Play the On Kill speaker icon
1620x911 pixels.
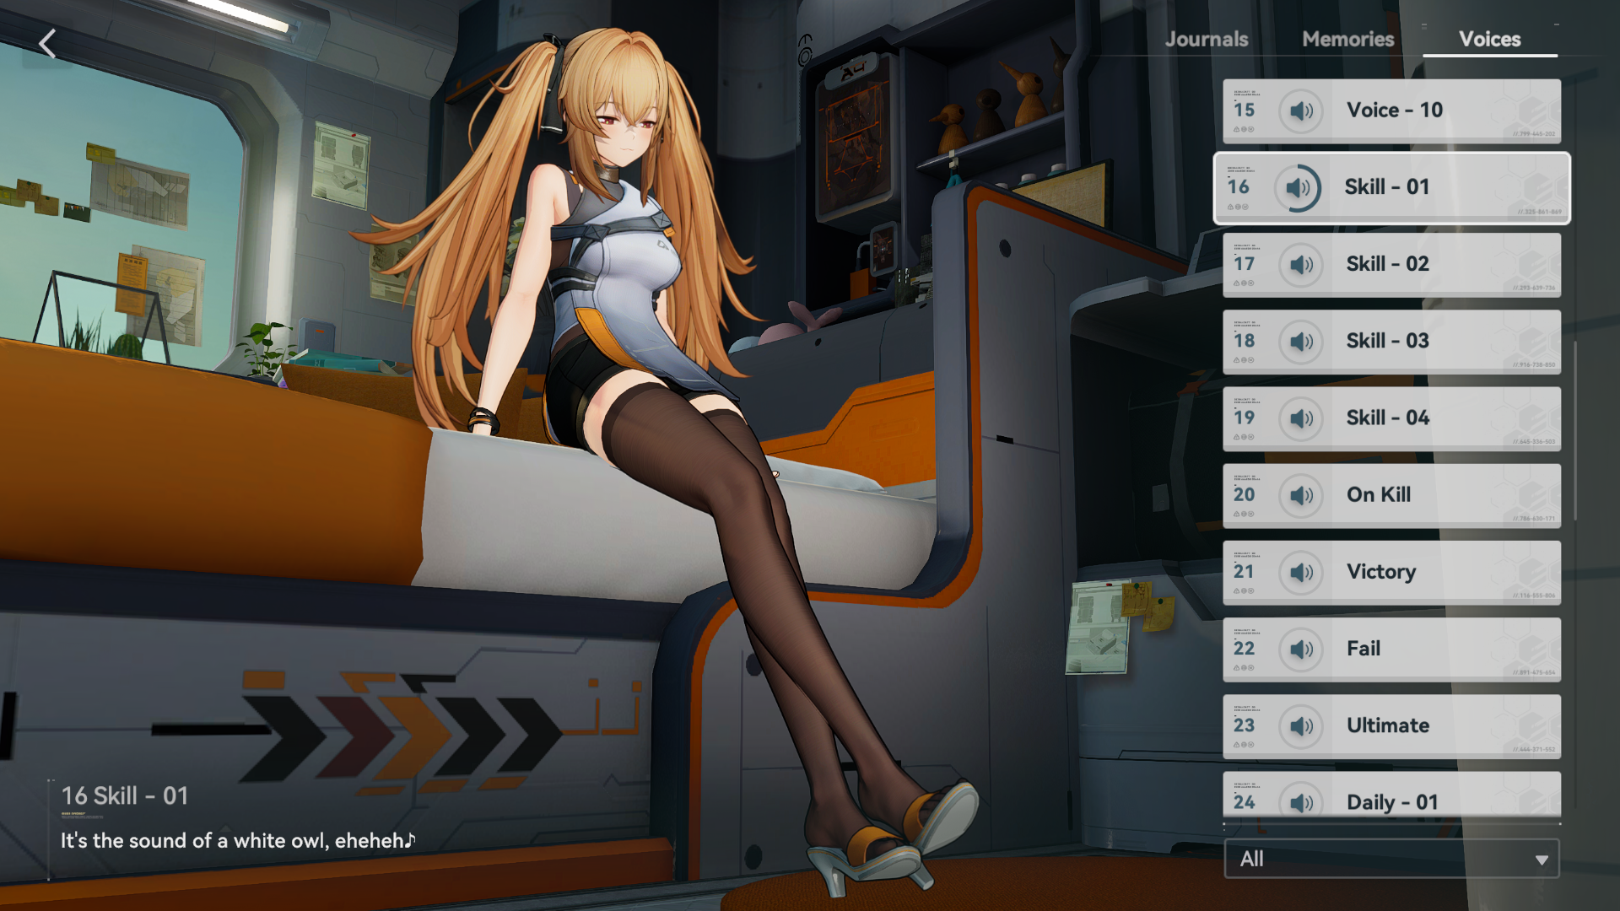point(1301,495)
